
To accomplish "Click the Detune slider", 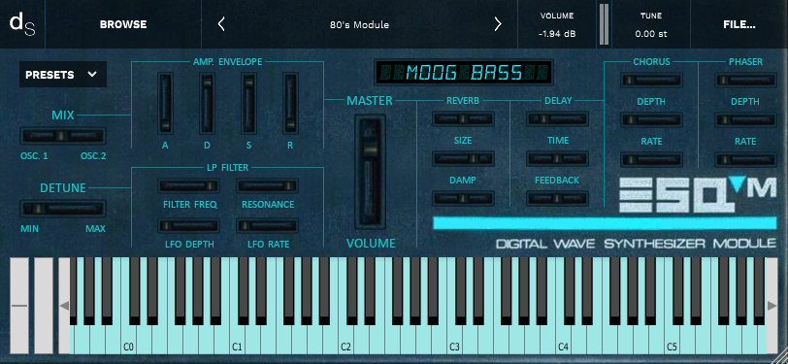I will tap(63, 208).
